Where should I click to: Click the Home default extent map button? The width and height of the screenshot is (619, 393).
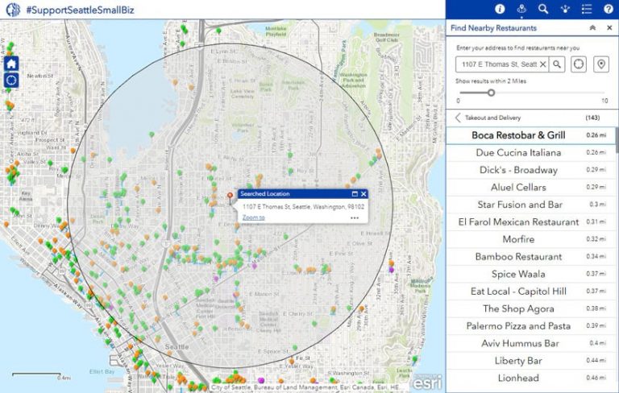(x=11, y=64)
